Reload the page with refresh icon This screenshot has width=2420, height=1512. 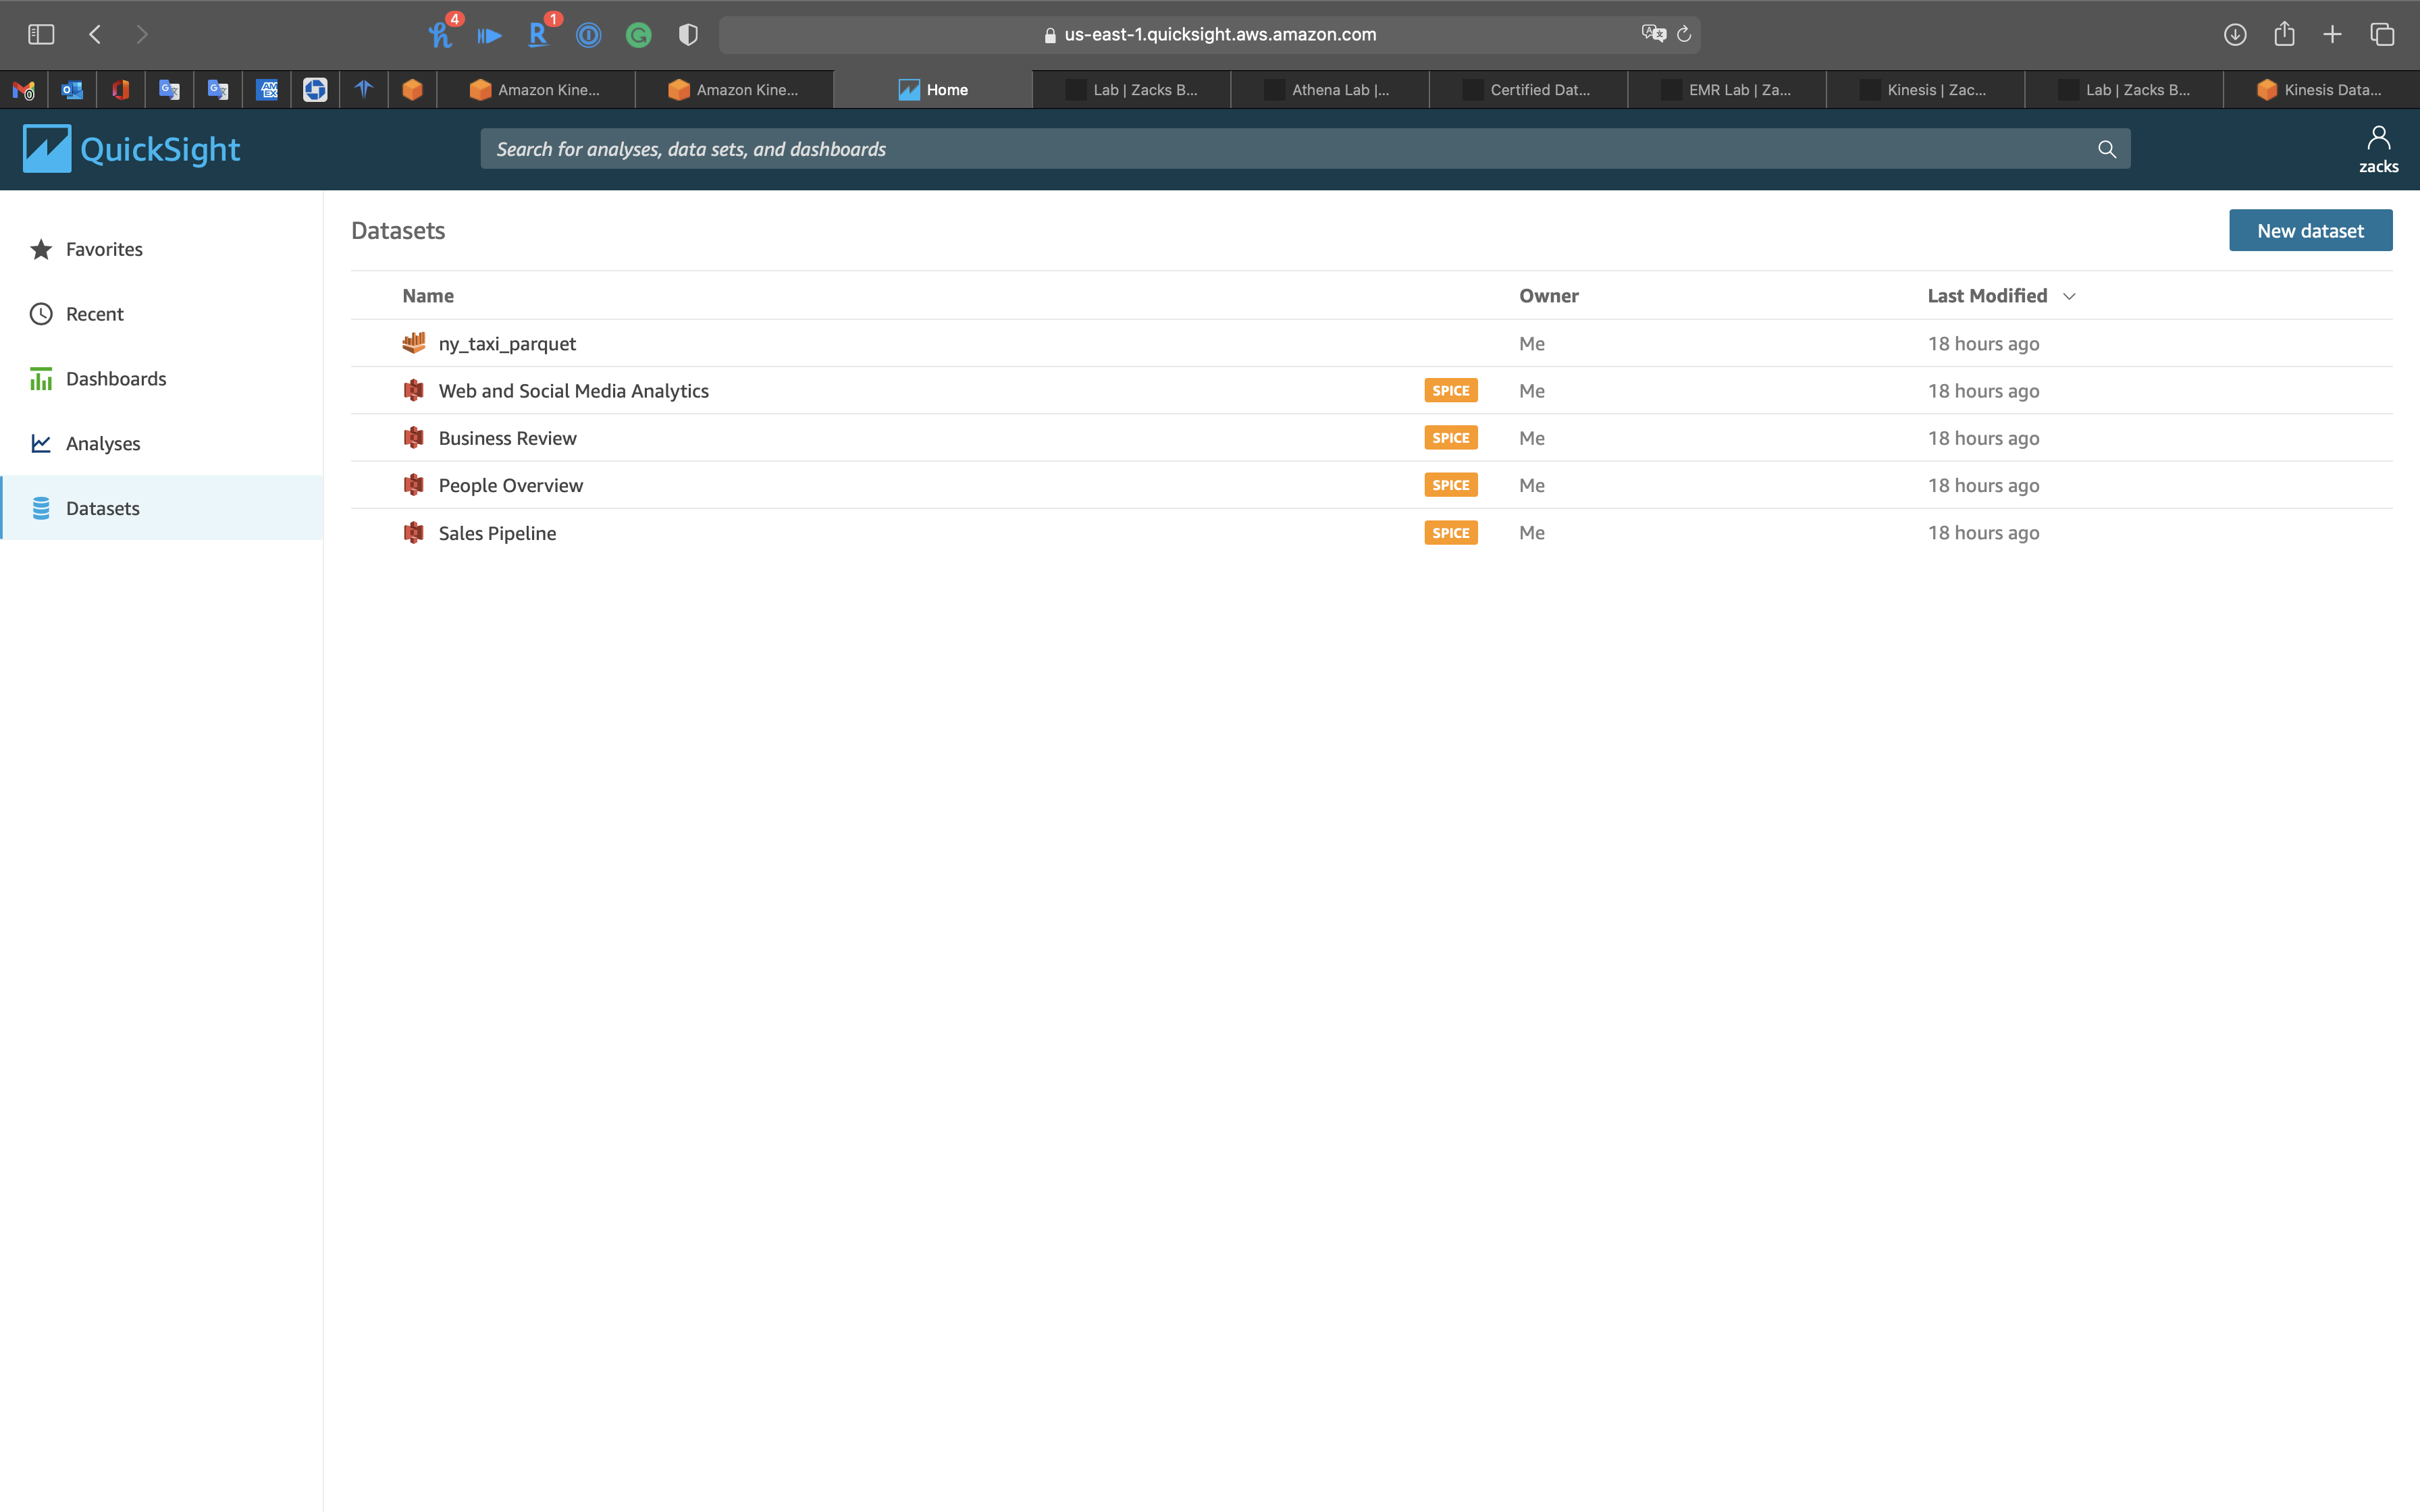click(1684, 35)
